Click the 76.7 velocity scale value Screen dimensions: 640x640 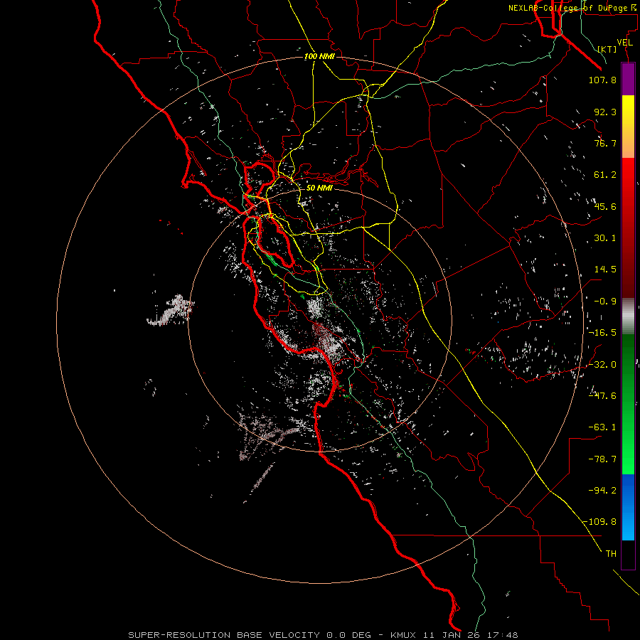coord(605,143)
